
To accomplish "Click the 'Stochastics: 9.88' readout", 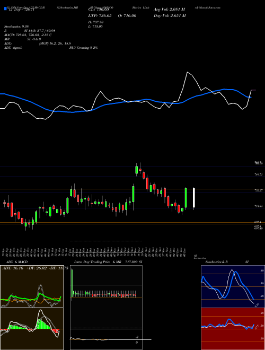I will coord(16,27).
